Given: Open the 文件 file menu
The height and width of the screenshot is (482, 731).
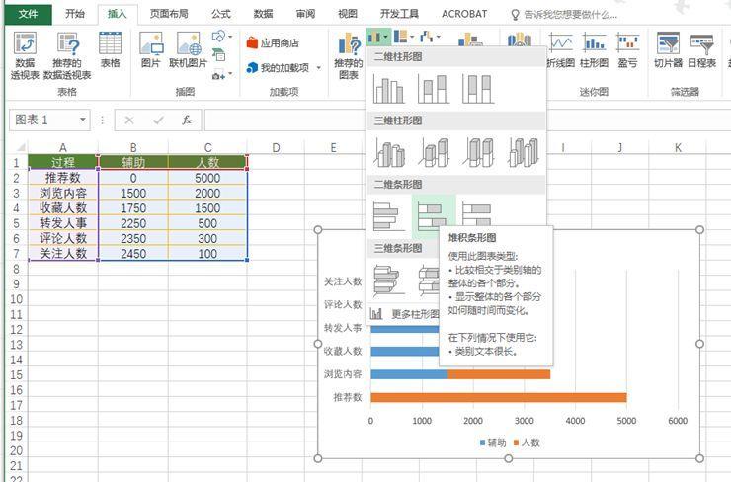Looking at the screenshot, I should 28,14.
